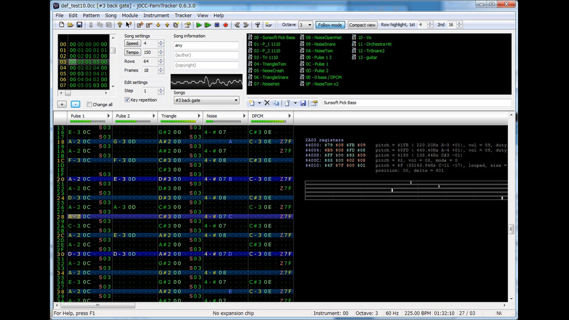Enable the Change all checkbox
This screenshot has height=320, width=569.
pos(89,104)
